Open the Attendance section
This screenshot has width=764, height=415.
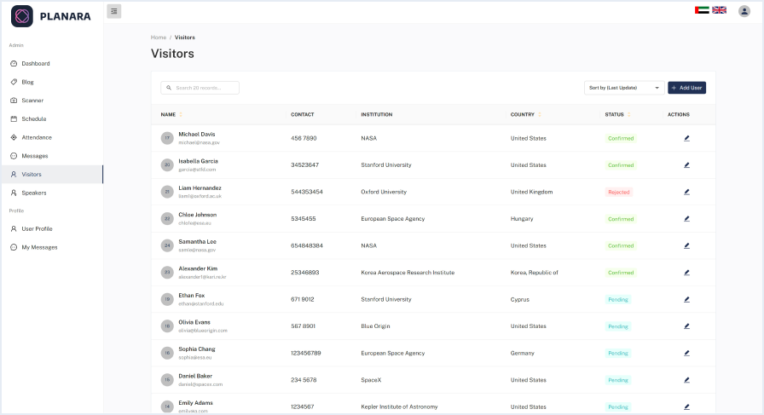tap(52, 137)
